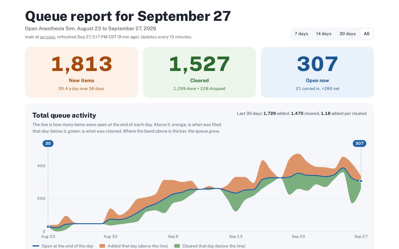Open commit link 98734b8
The image size is (399, 249).
pyautogui.click(x=47, y=37)
